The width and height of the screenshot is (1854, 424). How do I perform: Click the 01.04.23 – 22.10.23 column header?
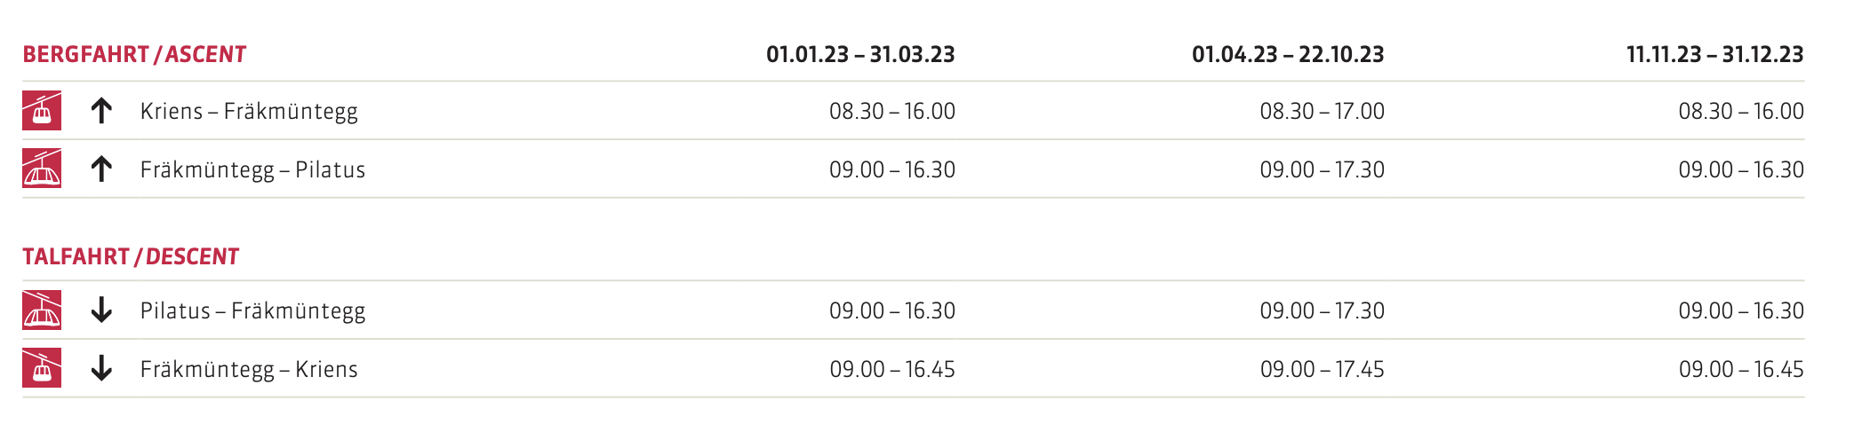1288,55
